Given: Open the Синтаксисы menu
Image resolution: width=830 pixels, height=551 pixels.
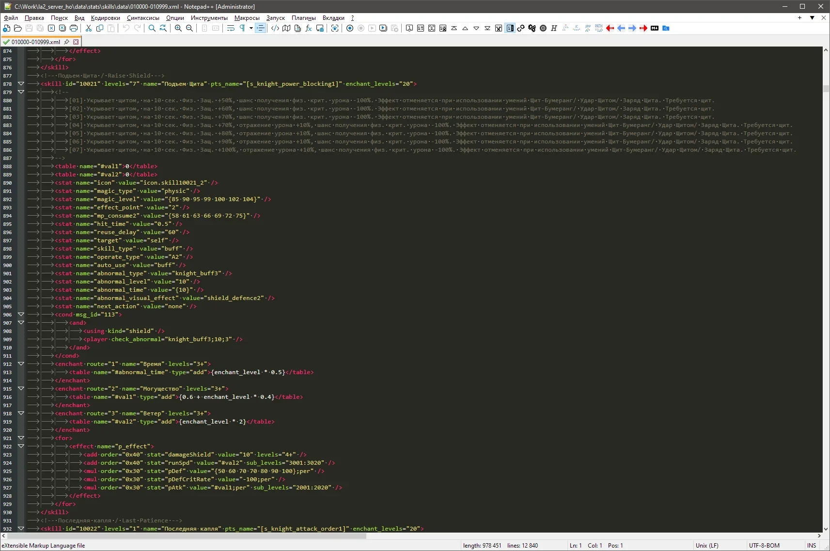Looking at the screenshot, I should [x=143, y=18].
